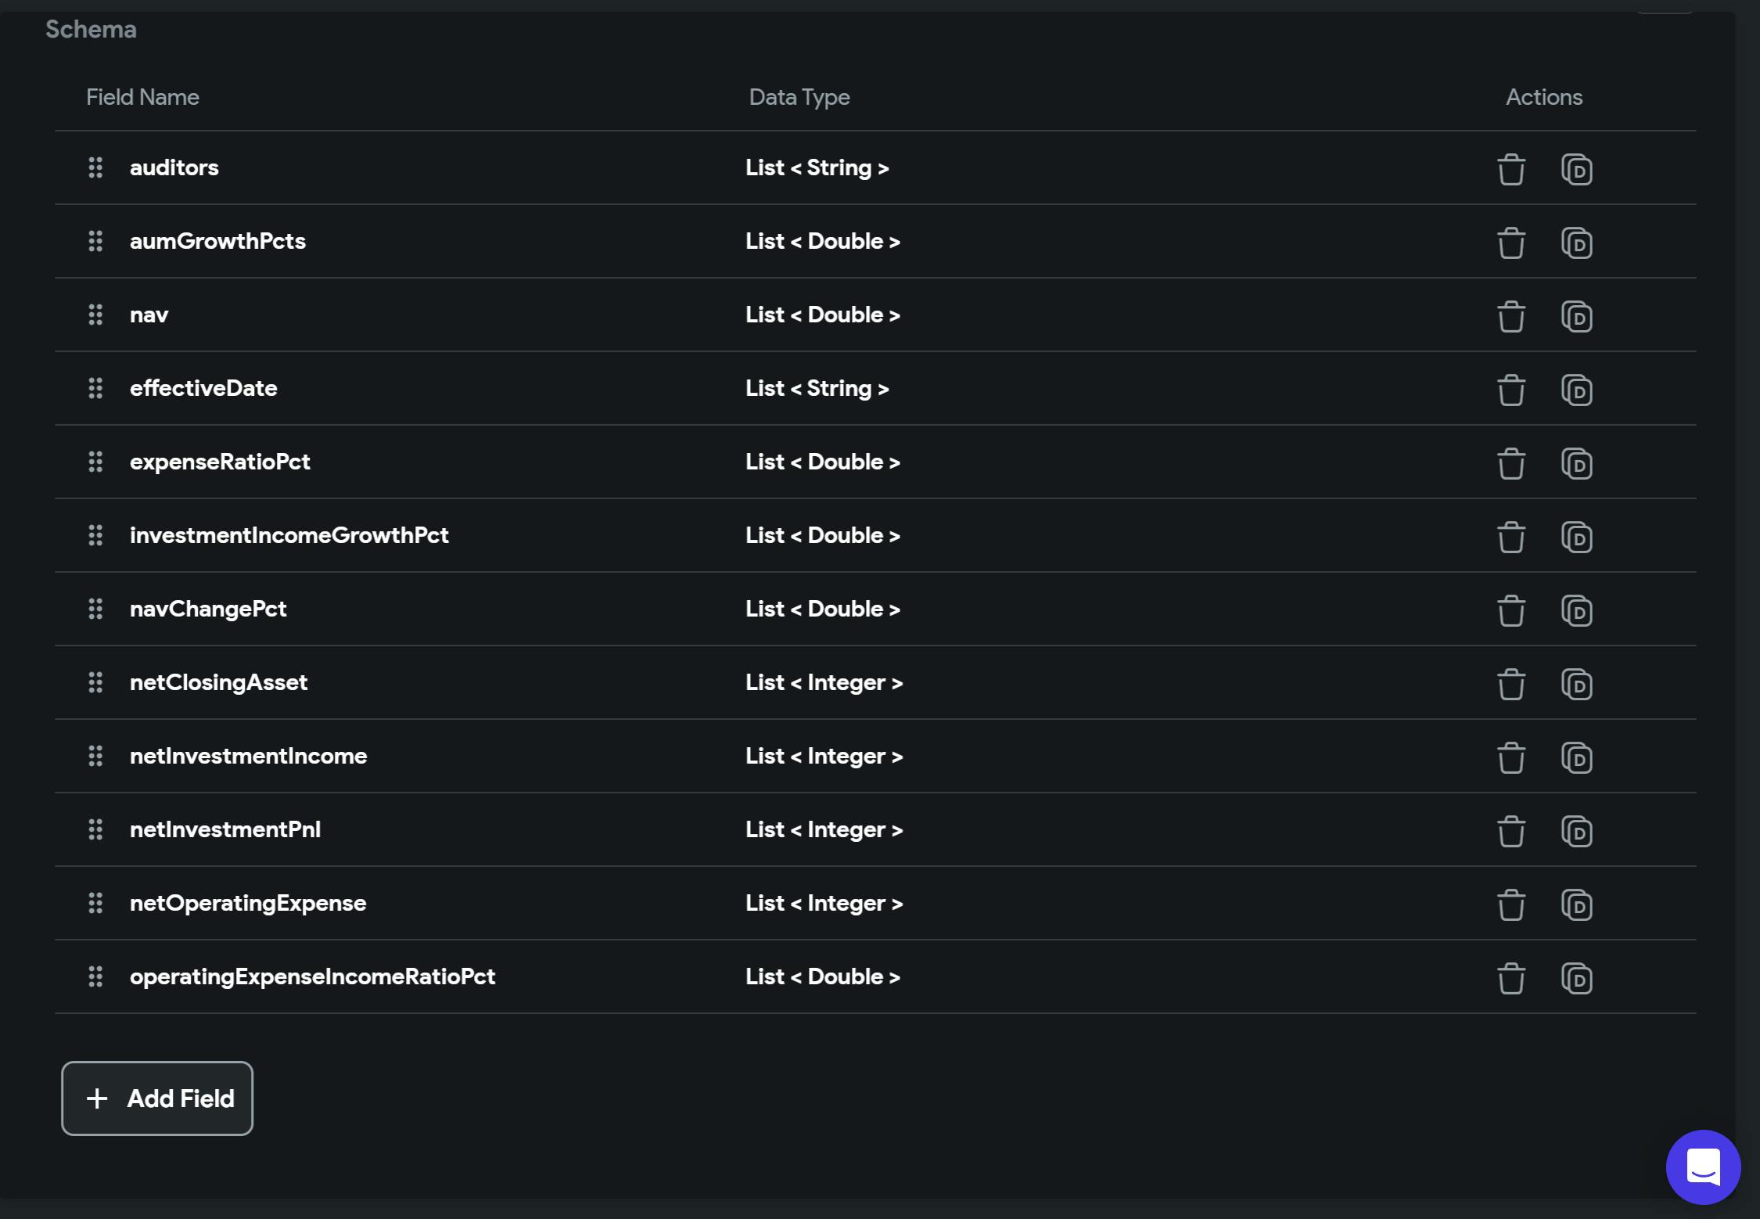The height and width of the screenshot is (1219, 1760).
Task: Delete the nav field row
Action: point(1510,316)
